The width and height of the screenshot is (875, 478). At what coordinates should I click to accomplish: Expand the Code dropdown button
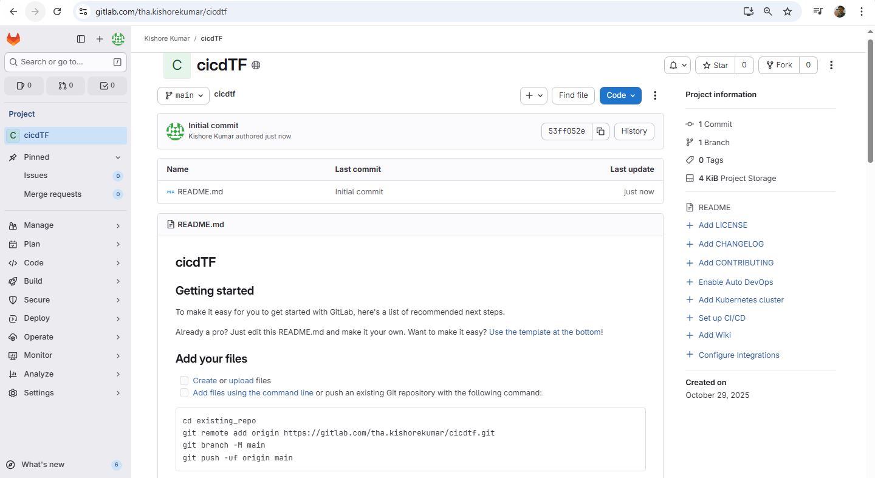click(x=620, y=95)
